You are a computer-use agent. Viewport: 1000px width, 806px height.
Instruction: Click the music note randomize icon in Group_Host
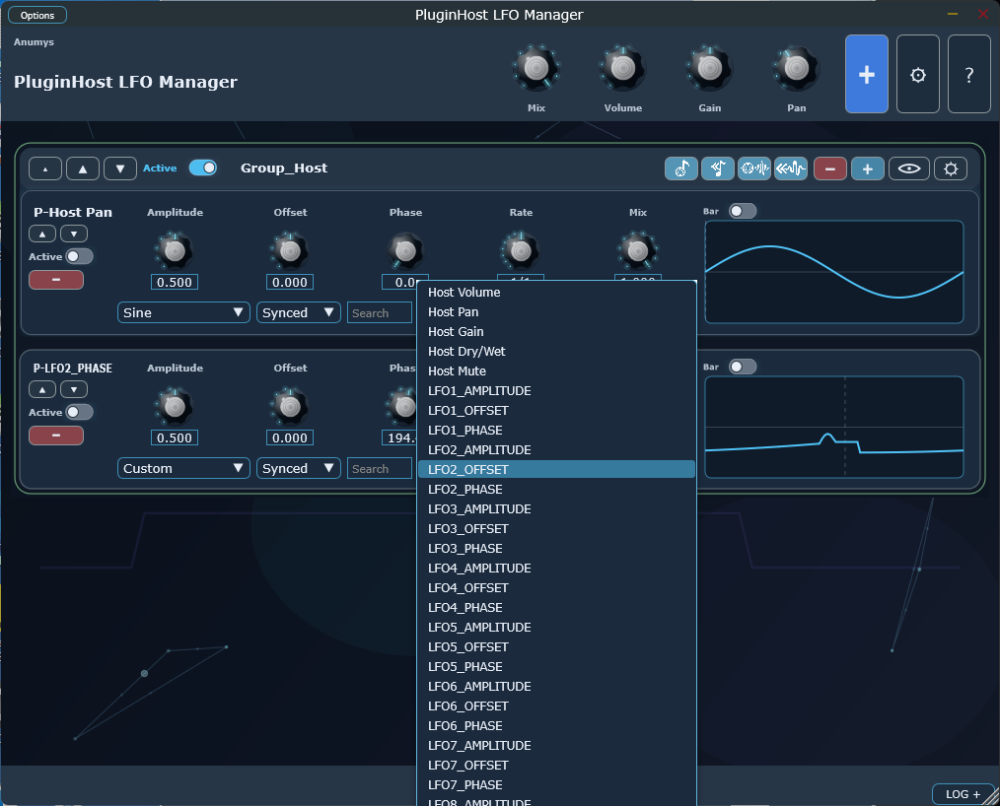coord(681,168)
